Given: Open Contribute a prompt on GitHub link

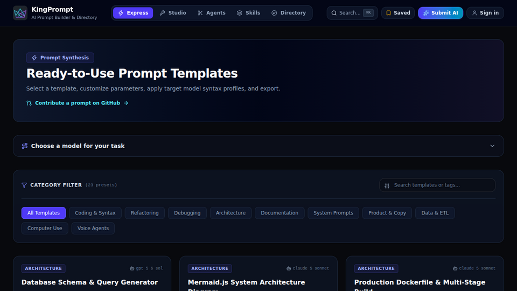Looking at the screenshot, I should click(x=78, y=103).
